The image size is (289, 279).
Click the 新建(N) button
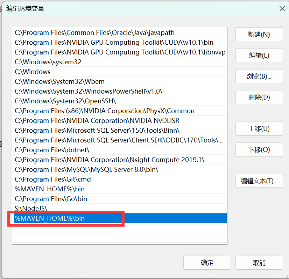[259, 34]
